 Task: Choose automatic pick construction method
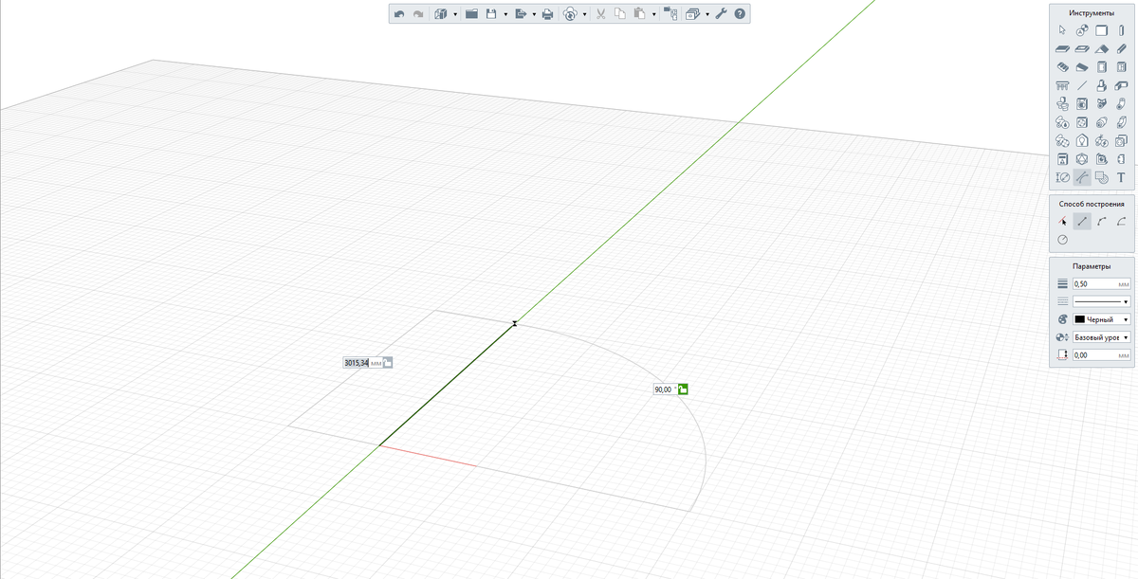1063,222
